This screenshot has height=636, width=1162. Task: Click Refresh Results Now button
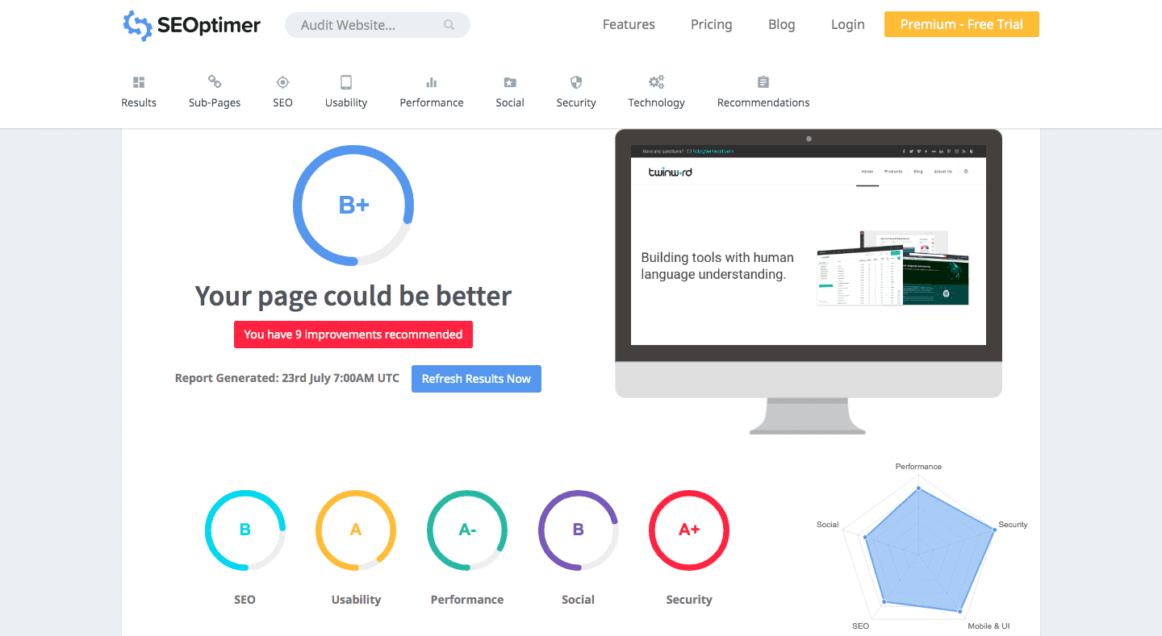point(476,379)
